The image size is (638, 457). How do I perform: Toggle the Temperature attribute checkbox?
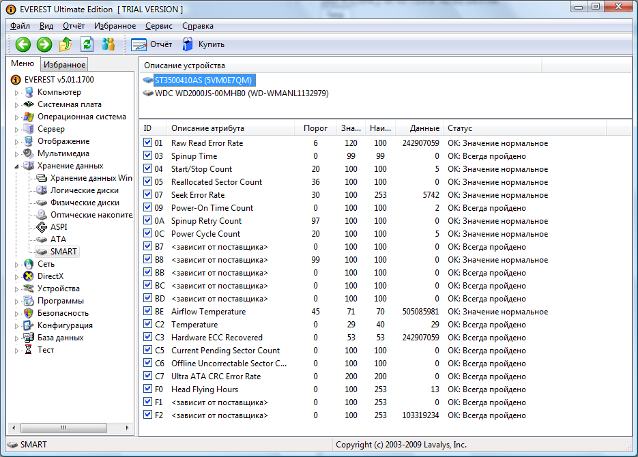point(148,325)
